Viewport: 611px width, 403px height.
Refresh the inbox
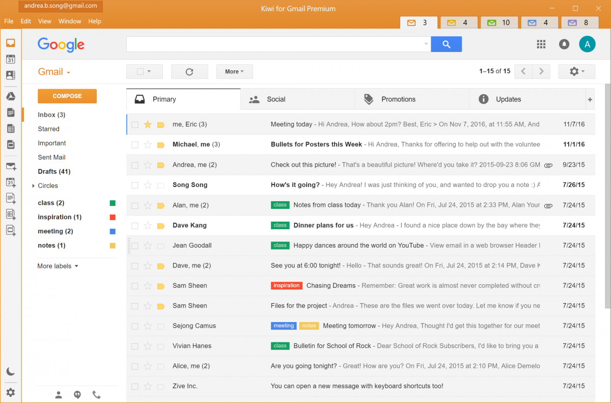tap(189, 71)
